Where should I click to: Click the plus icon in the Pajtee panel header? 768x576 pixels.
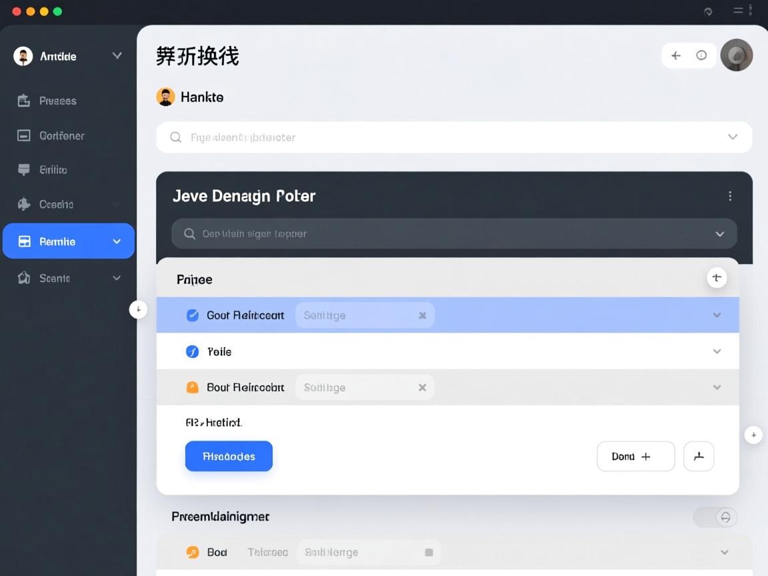point(717,277)
